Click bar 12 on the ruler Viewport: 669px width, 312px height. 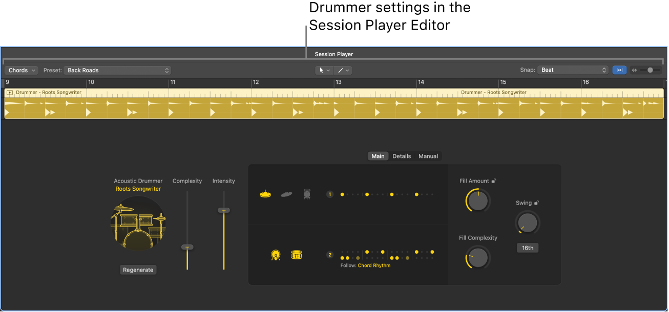point(256,82)
